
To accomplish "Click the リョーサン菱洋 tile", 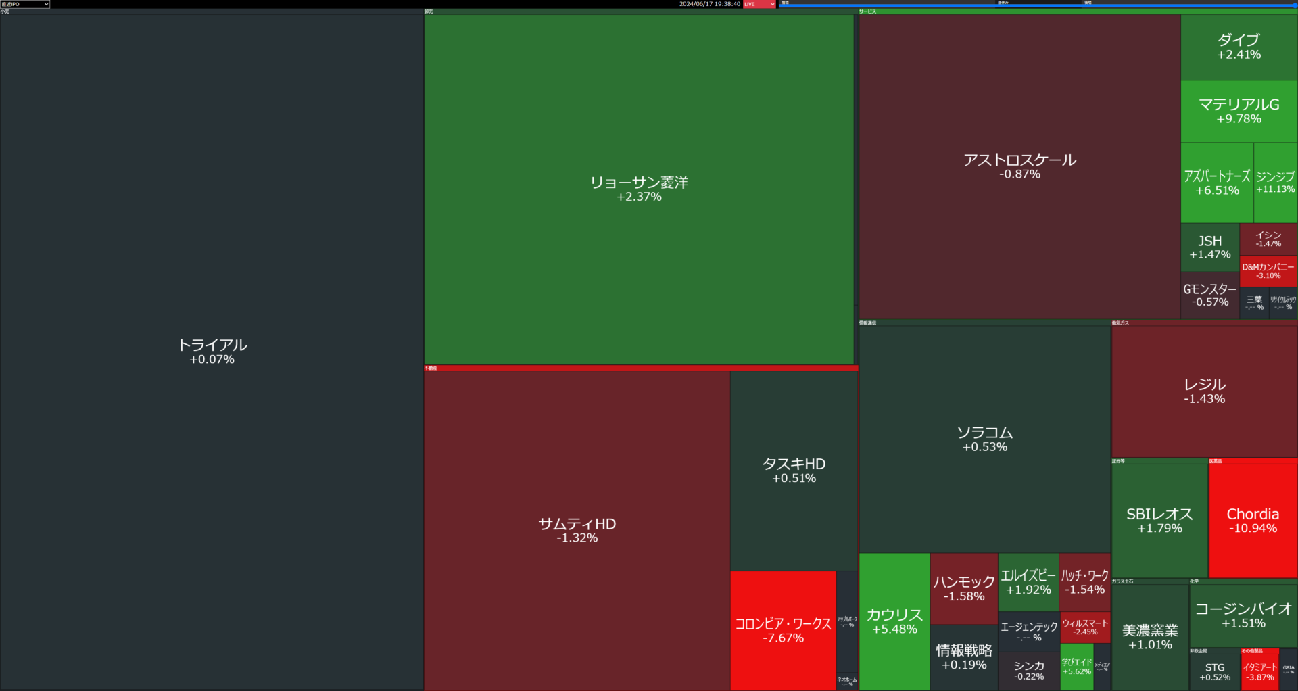I will point(639,189).
